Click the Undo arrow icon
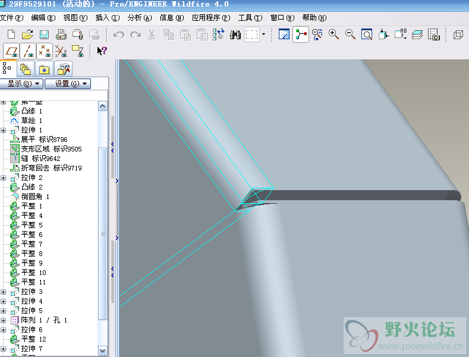 point(119,34)
